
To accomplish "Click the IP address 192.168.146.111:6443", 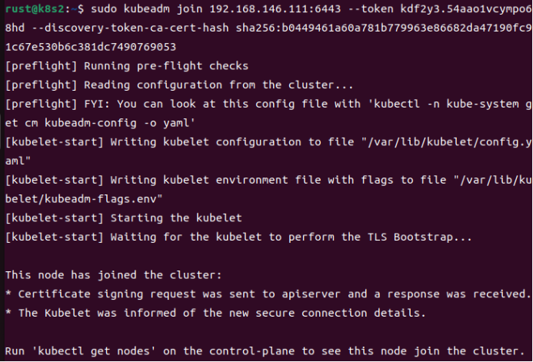I will 275,9.
